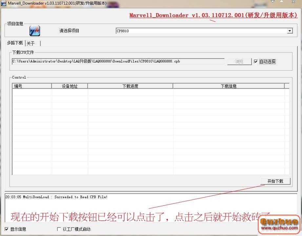Click the Succeeded to Read CPB File log line

56,197
